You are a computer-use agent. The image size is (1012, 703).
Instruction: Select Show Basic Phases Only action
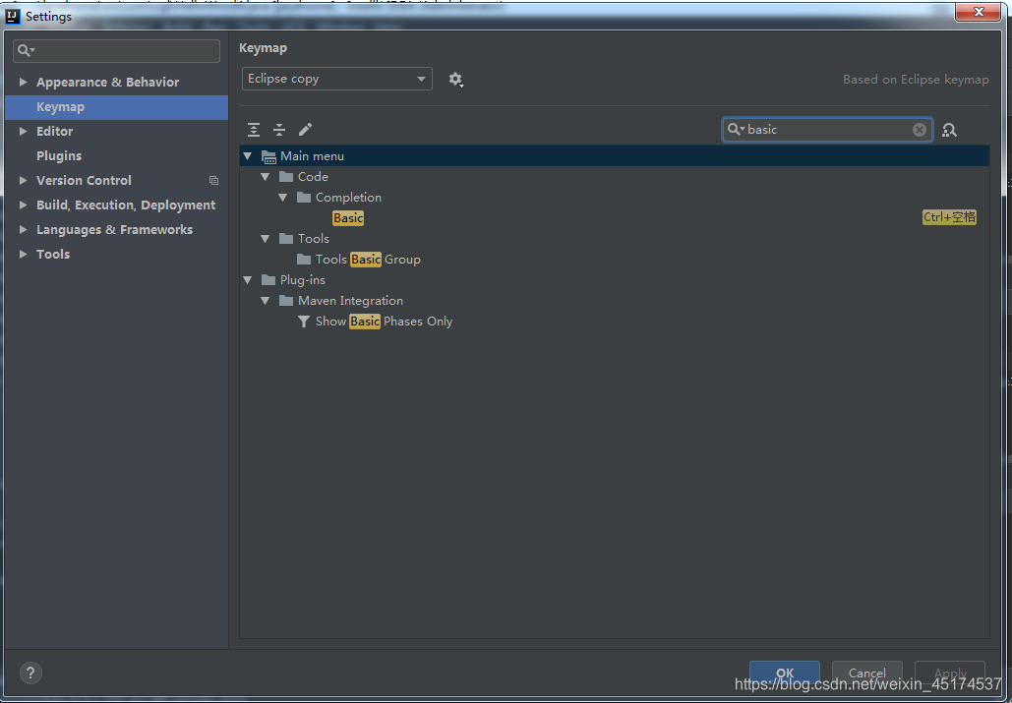[615, 322]
